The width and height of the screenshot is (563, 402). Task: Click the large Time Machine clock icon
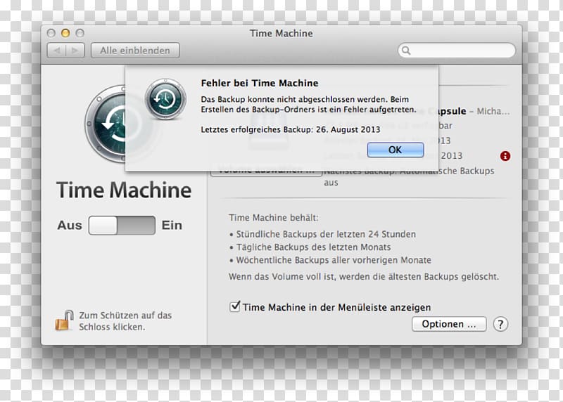(105, 124)
